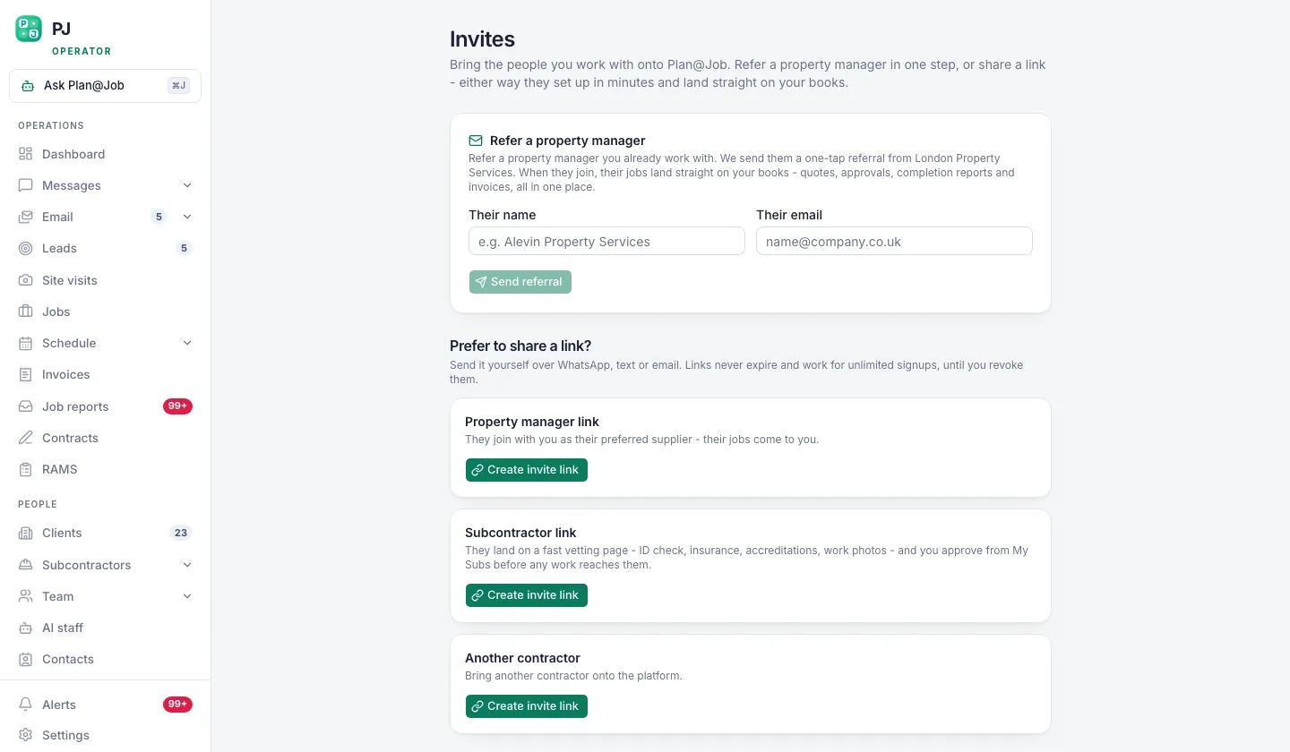Screen dimensions: 1290x752
Task: Click the Messages speech bubble icon
Action: (25, 185)
